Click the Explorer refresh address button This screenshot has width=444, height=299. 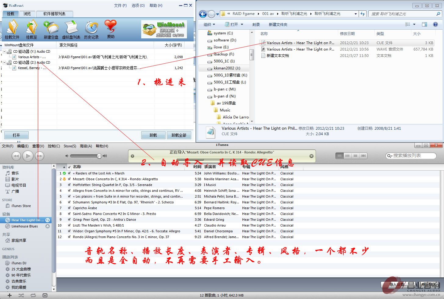[363, 14]
